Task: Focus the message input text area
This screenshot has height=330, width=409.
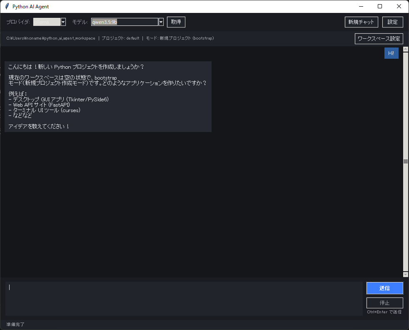Action: pyautogui.click(x=184, y=299)
